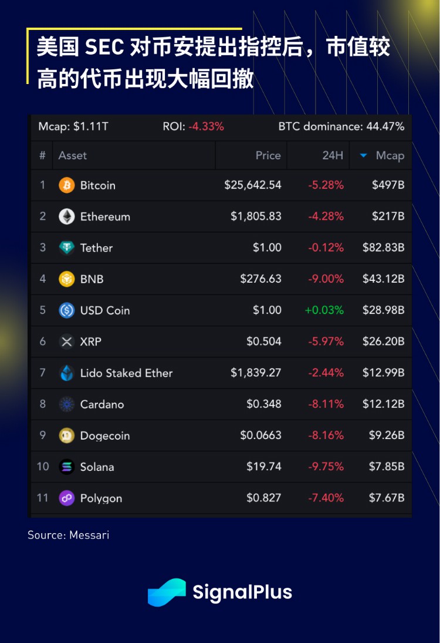Click the USD Coin icon
This screenshot has height=643, width=440.
pos(67,310)
